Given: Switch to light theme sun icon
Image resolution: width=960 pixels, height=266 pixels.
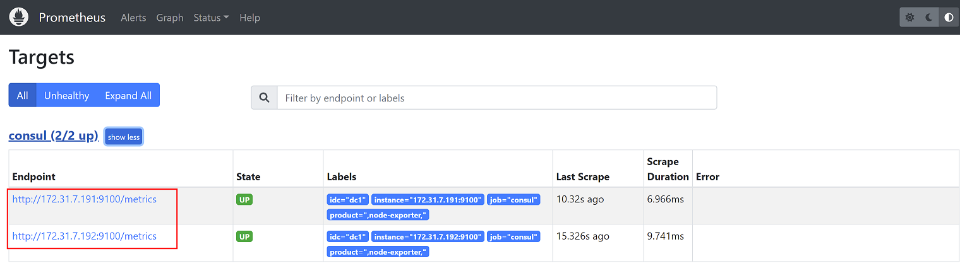Looking at the screenshot, I should (909, 18).
